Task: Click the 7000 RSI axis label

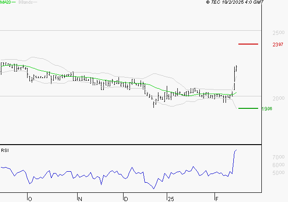Action: pos(278,157)
